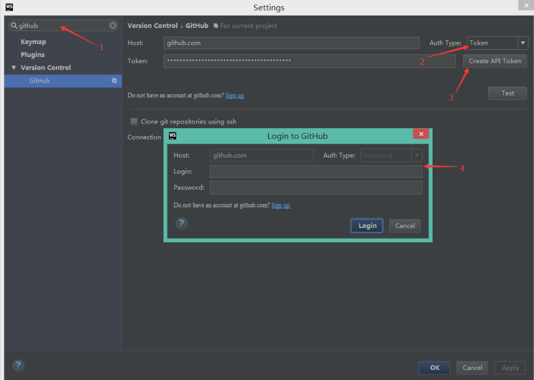Viewport: 534px width, 380px height.
Task: Click the WebStorm logo in Settings title bar
Action: [x=9, y=7]
